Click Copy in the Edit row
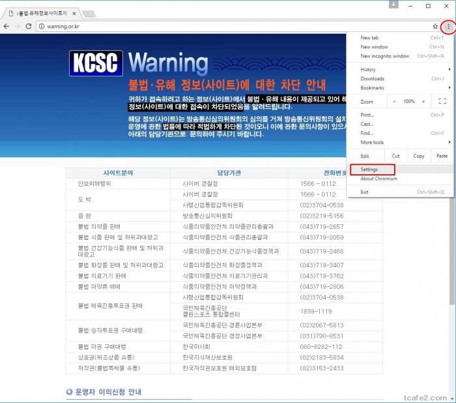The width and height of the screenshot is (456, 403). (419, 156)
